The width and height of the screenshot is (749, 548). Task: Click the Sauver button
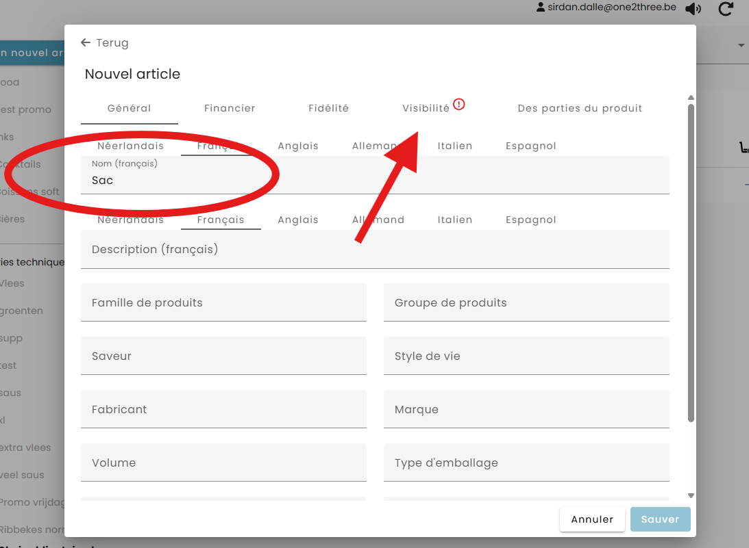pos(660,519)
